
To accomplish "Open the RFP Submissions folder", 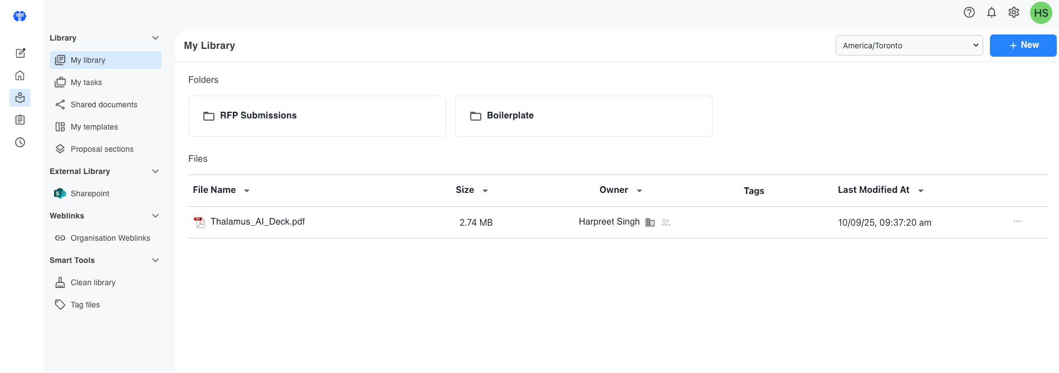I will (316, 116).
